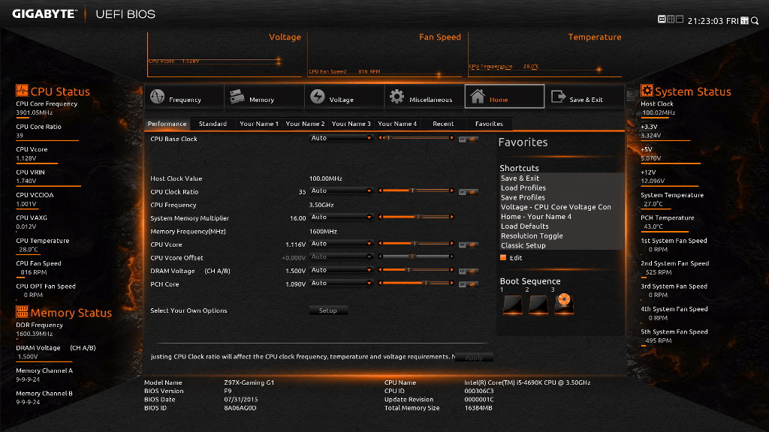Decrease CPU Vcore with left arrow

click(380, 244)
